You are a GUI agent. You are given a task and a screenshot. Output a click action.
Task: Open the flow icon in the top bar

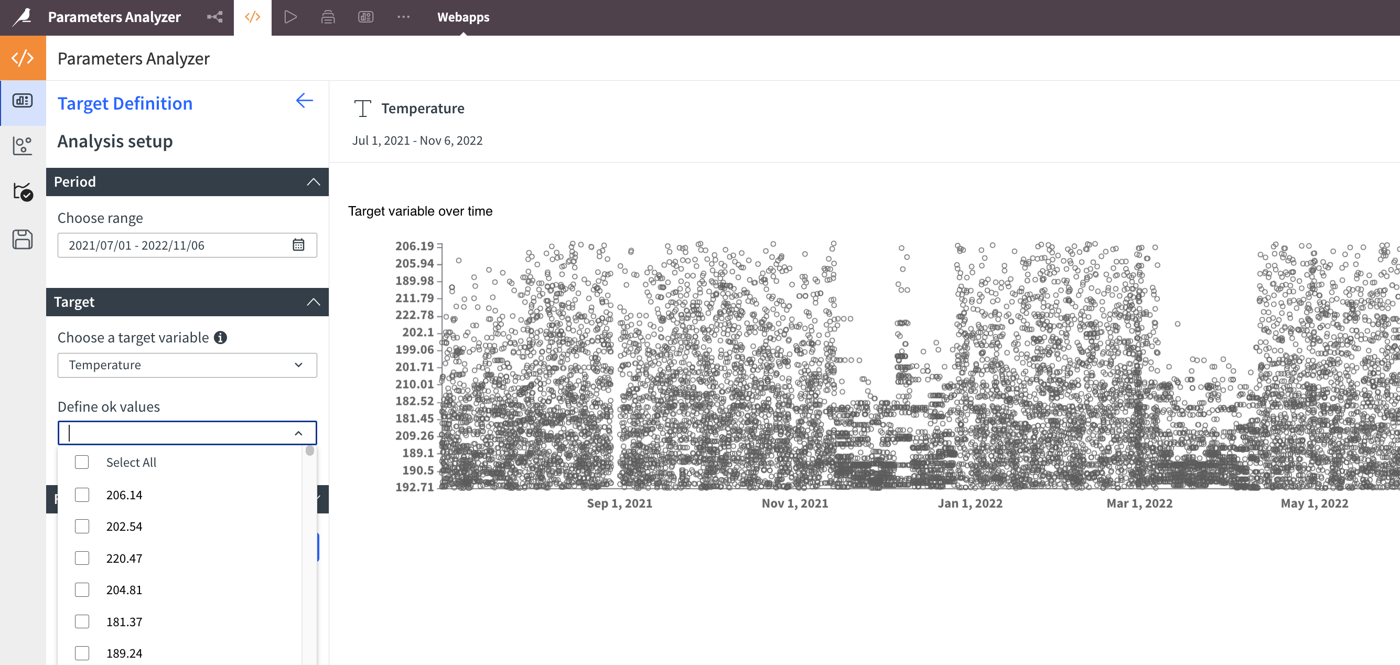(214, 17)
